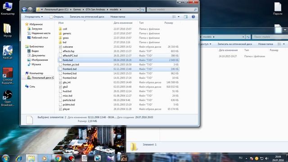Launch Open Broadcaster desktop shortcut

[8, 98]
